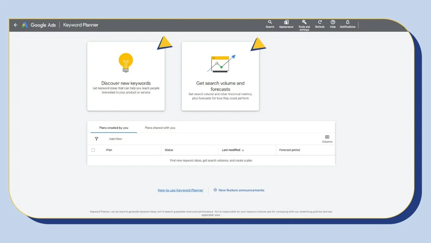Click 'Find new keyword ideas' empty row text
The height and width of the screenshot is (243, 431).
211,161
